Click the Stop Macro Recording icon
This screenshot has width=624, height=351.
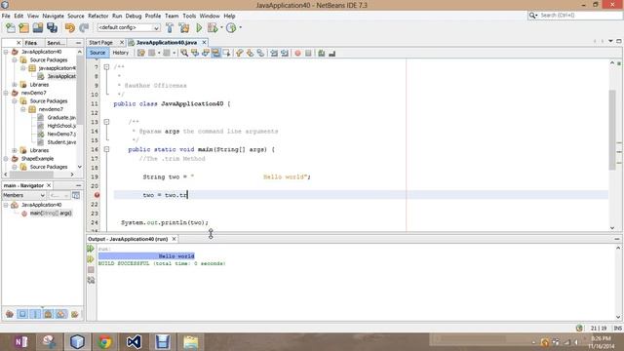click(x=308, y=53)
